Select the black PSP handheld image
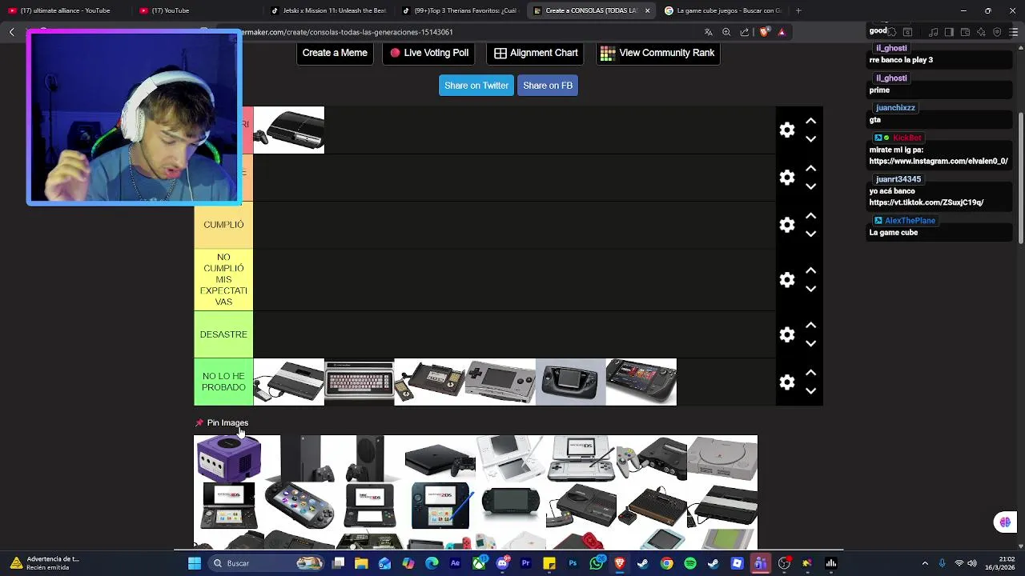This screenshot has height=576, width=1025. 510,506
